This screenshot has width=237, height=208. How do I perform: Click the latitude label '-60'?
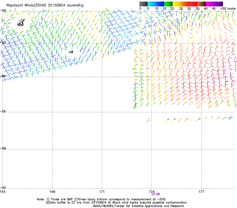pyautogui.click(x=3, y=188)
